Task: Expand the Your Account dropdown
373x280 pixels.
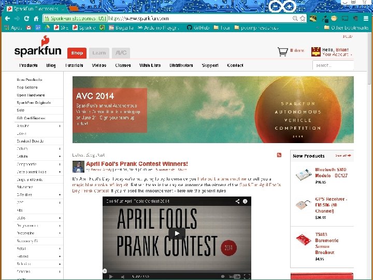Action: point(337,54)
